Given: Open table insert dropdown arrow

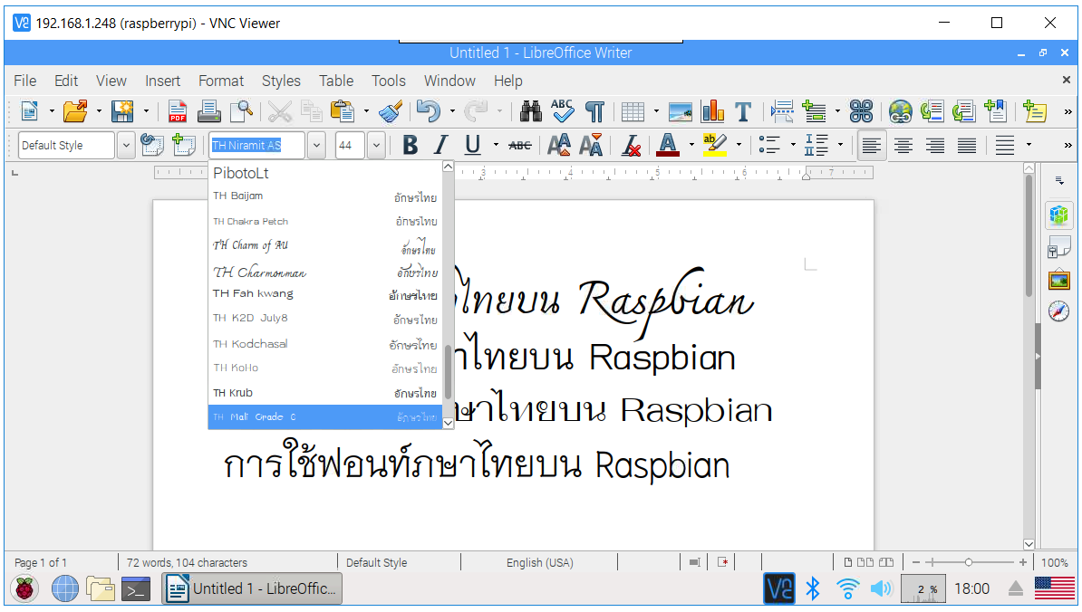Looking at the screenshot, I should [656, 111].
